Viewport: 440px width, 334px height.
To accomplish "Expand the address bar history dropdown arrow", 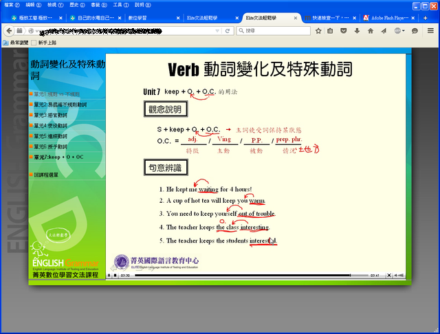I will click(x=217, y=31).
